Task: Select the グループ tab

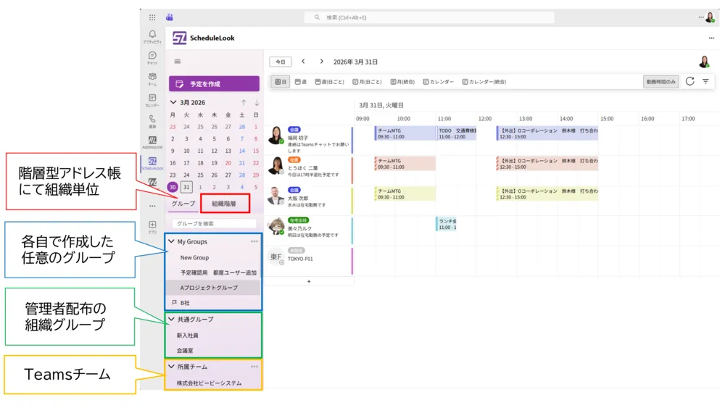Action: (x=183, y=204)
